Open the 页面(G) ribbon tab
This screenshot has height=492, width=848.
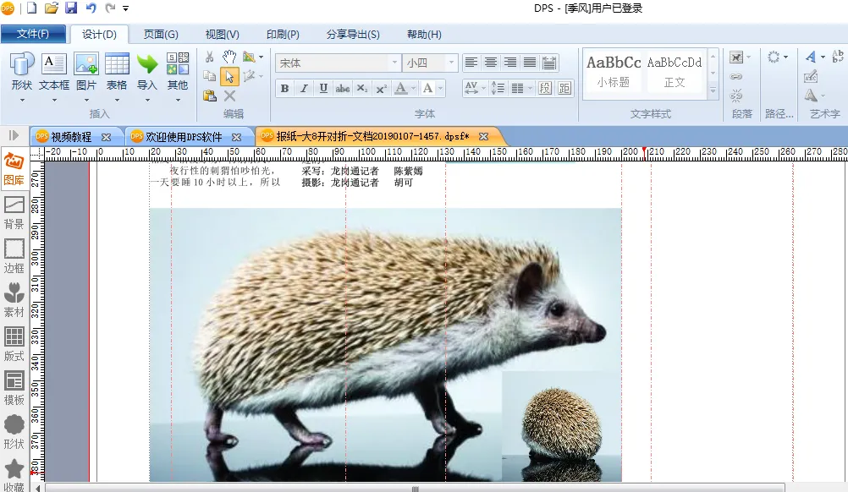[161, 35]
